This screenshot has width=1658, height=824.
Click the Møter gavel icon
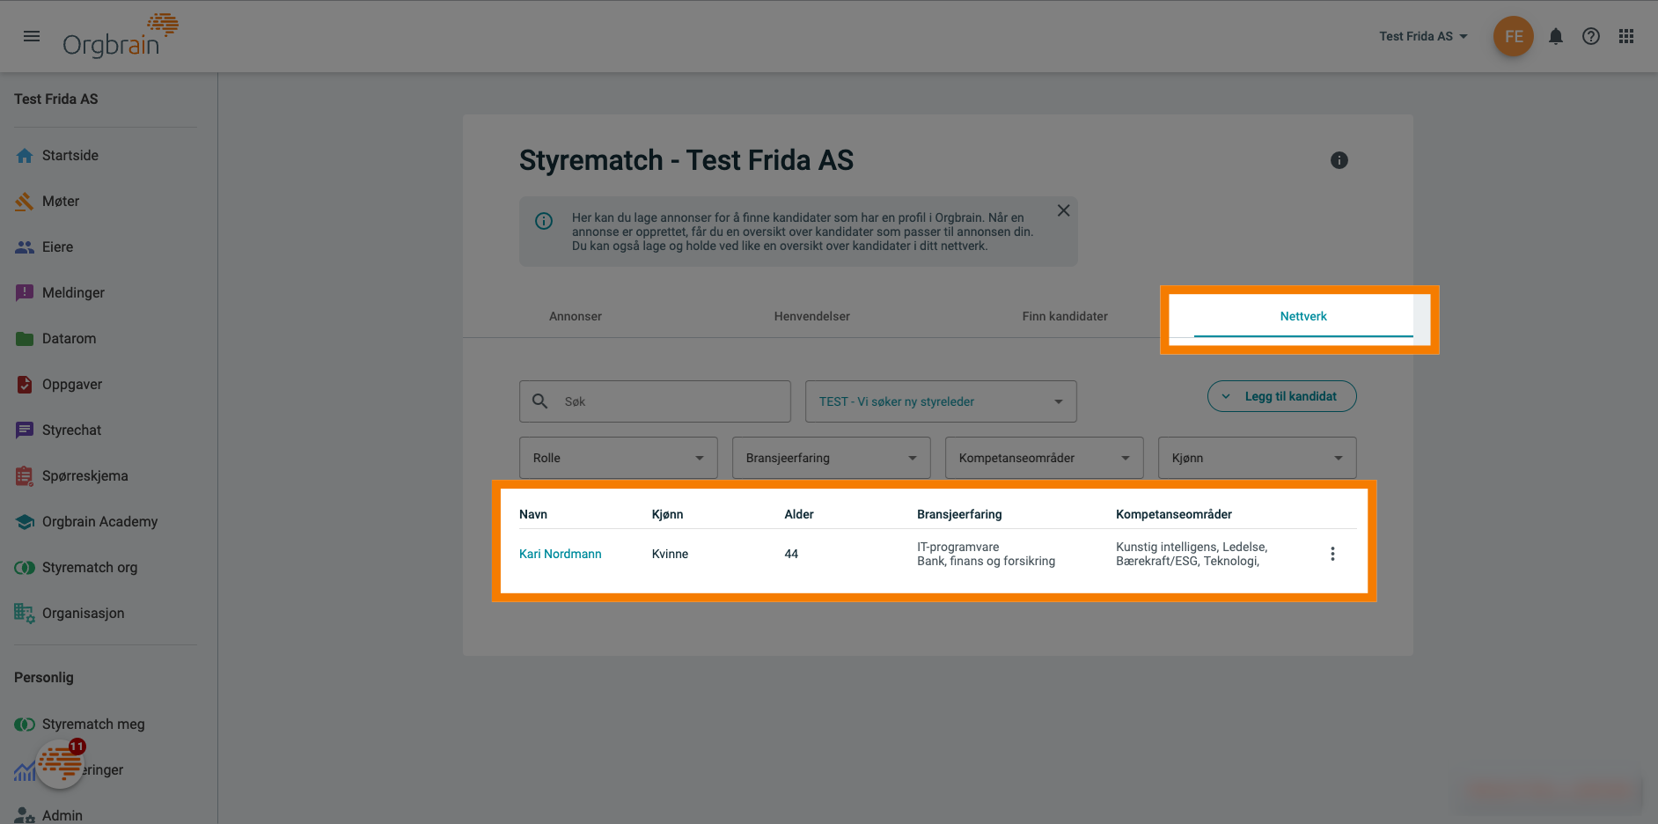pos(25,202)
